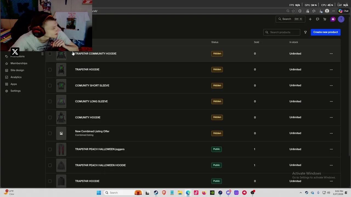Tick the COMUNITY SHORT SLEEVE checkbox
Viewport: 351px width, 197px height.
tap(50, 85)
